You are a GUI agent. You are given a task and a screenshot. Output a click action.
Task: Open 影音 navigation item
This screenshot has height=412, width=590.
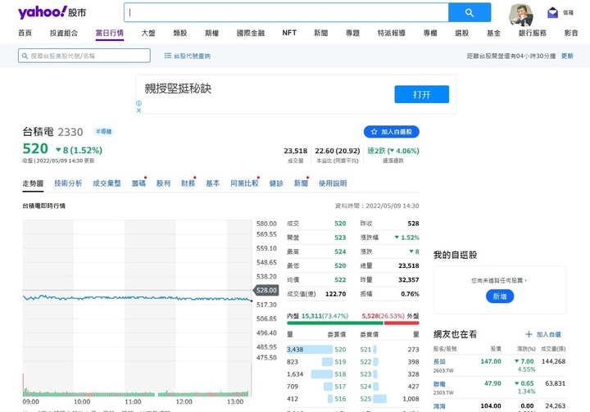tap(571, 33)
